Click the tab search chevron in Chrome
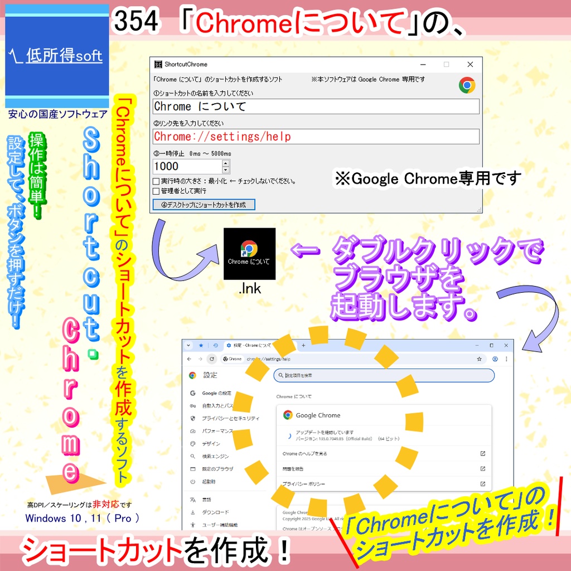This screenshot has height=571, width=571. [188, 345]
